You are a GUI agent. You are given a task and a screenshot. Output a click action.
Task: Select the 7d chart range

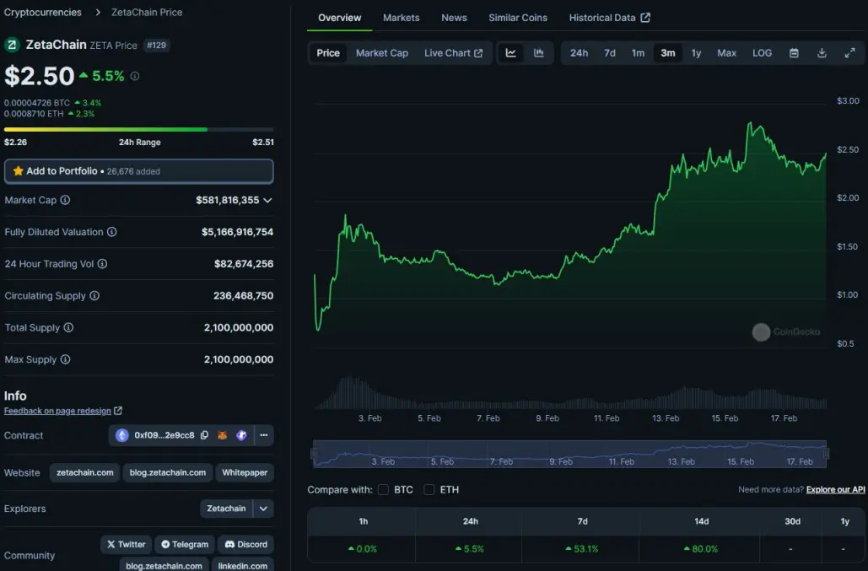[610, 53]
